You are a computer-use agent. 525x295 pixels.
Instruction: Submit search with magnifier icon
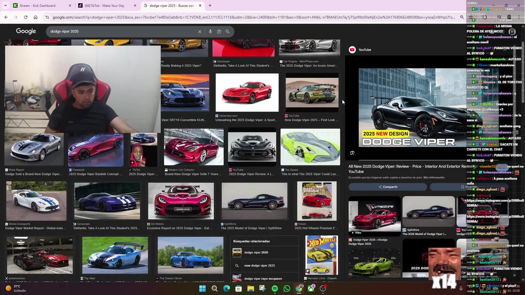(x=228, y=32)
